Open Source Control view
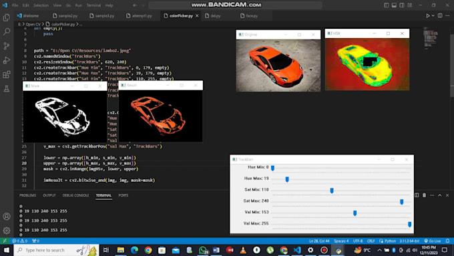 (x=7, y=46)
